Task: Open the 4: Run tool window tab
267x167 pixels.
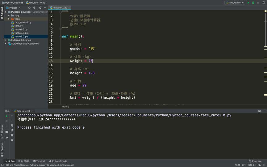Action: [10, 161]
